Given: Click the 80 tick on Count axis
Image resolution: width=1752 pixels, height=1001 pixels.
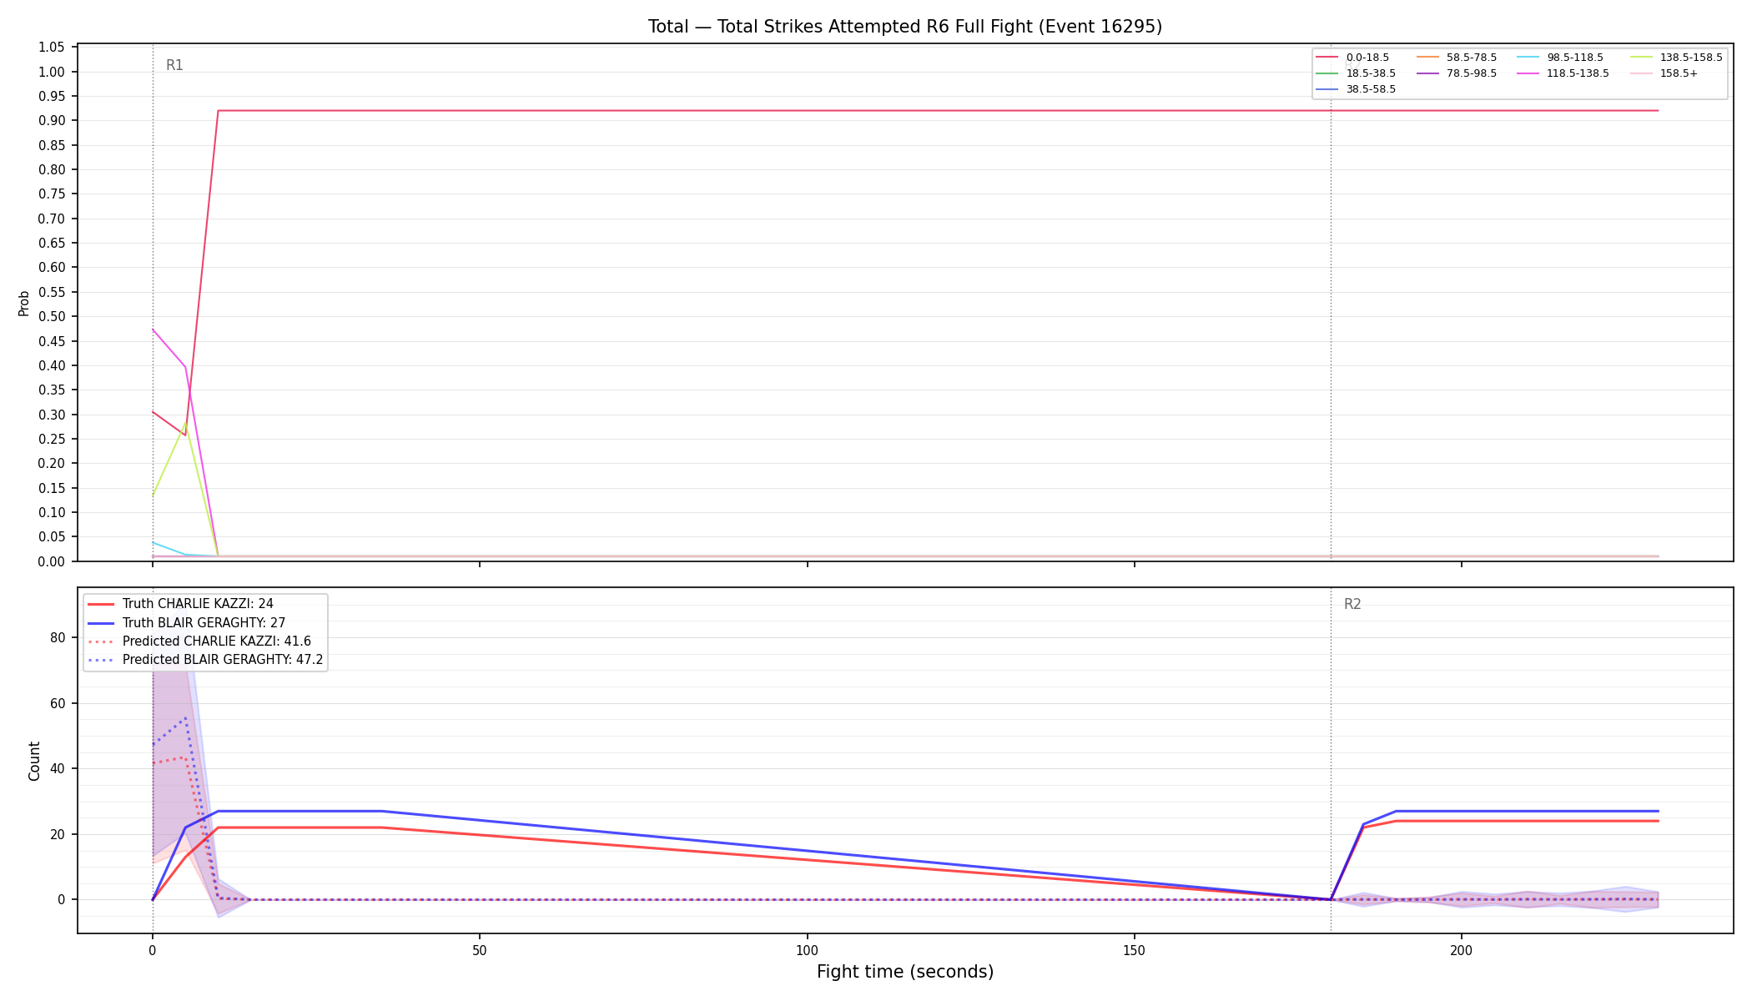Looking at the screenshot, I should click(58, 638).
